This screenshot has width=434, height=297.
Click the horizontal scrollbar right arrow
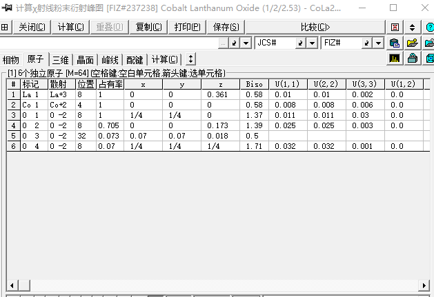pos(428,285)
